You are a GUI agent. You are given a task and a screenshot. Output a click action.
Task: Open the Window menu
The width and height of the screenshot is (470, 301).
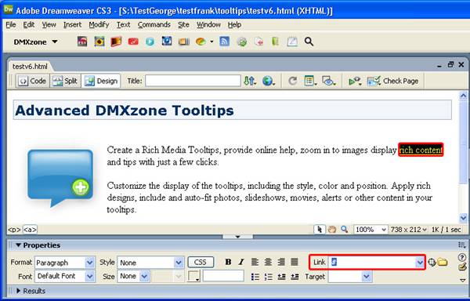(x=208, y=24)
